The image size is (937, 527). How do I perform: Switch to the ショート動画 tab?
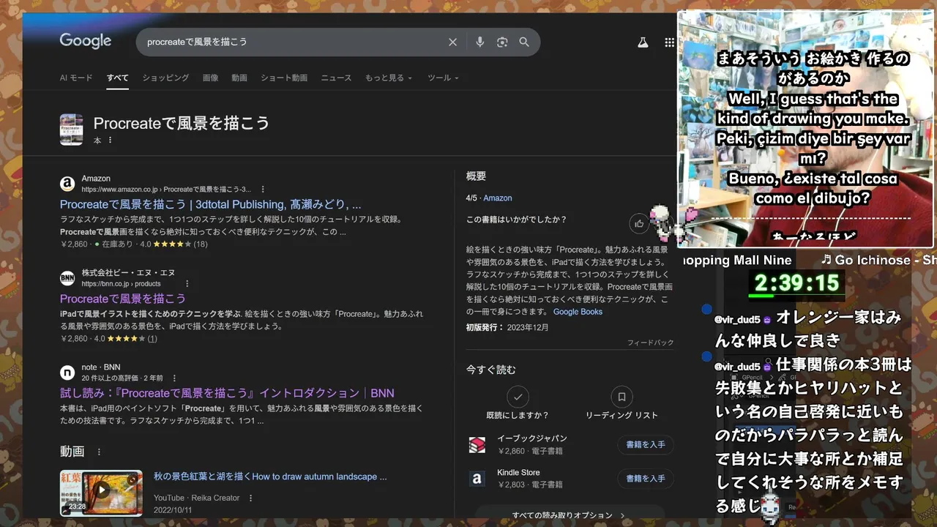tap(284, 78)
